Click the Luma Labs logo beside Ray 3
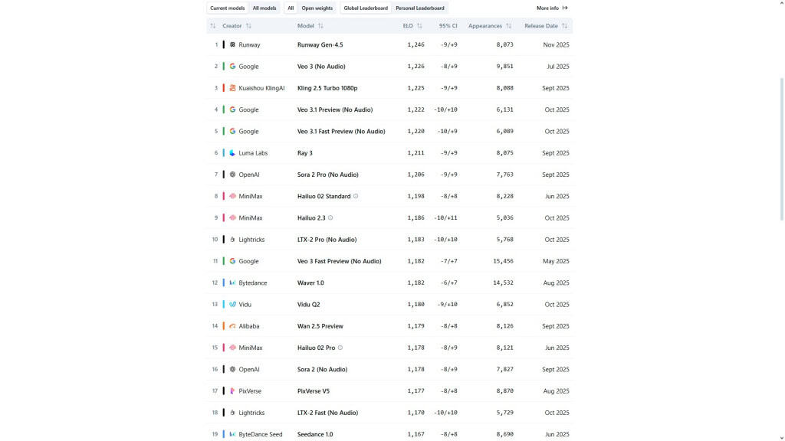The width and height of the screenshot is (785, 441). click(x=232, y=152)
